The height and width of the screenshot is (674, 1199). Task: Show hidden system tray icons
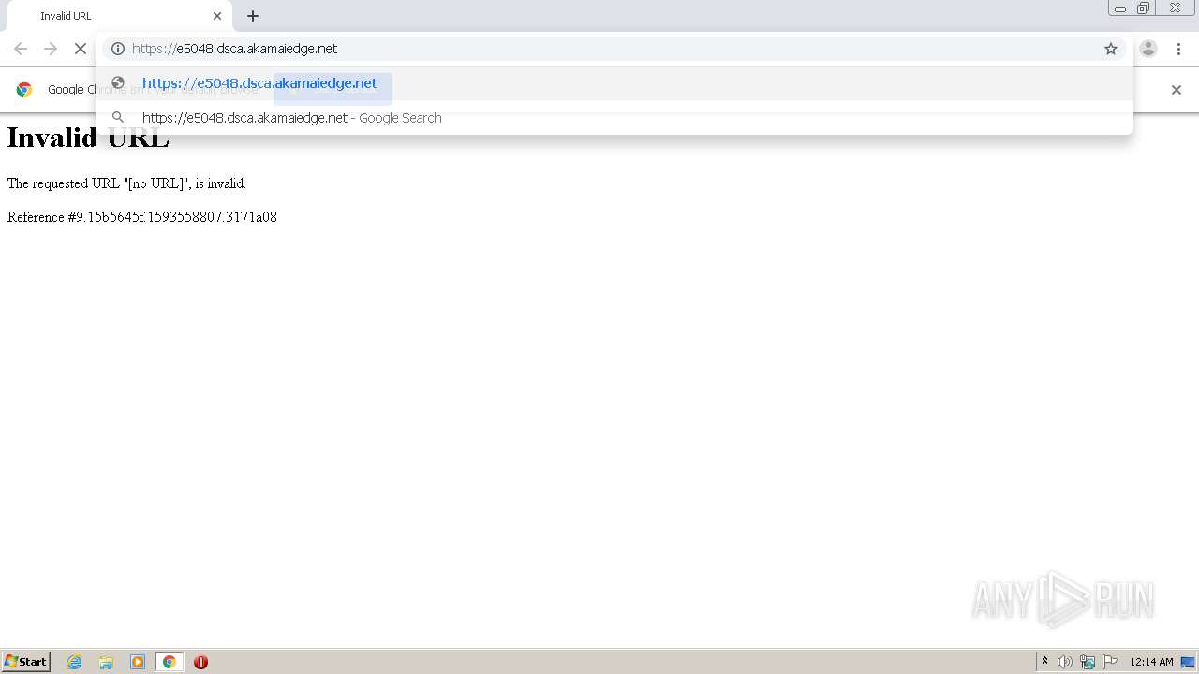point(1044,662)
